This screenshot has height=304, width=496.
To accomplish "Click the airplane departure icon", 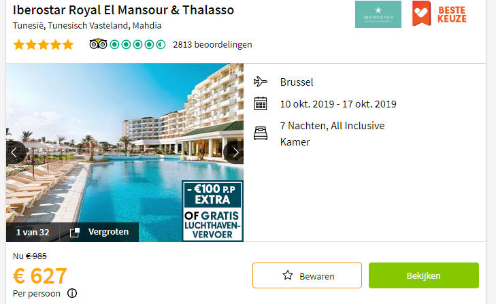I will (261, 82).
